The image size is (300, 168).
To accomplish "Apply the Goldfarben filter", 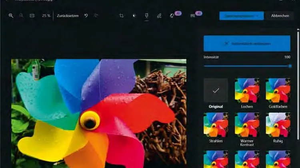I will tap(278, 91).
